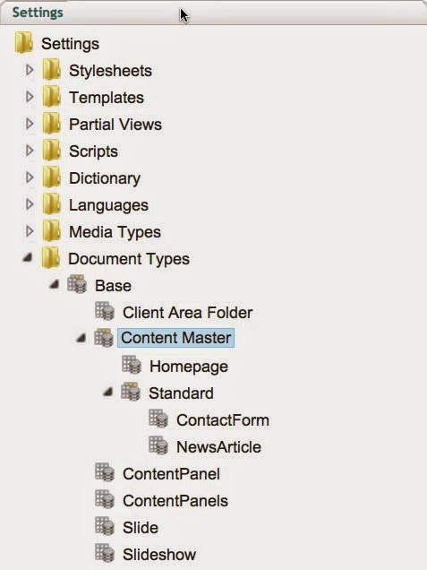Select the Settings panel tab header
Viewport: 427px width, 570px height.
pyautogui.click(x=38, y=13)
